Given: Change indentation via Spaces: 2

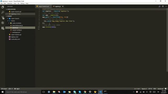Looking at the screenshot, I should pos(144,89).
